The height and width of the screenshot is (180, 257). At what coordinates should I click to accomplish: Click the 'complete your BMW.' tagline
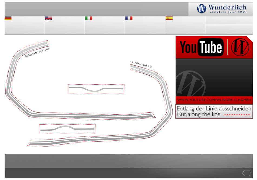pyautogui.click(x=228, y=12)
